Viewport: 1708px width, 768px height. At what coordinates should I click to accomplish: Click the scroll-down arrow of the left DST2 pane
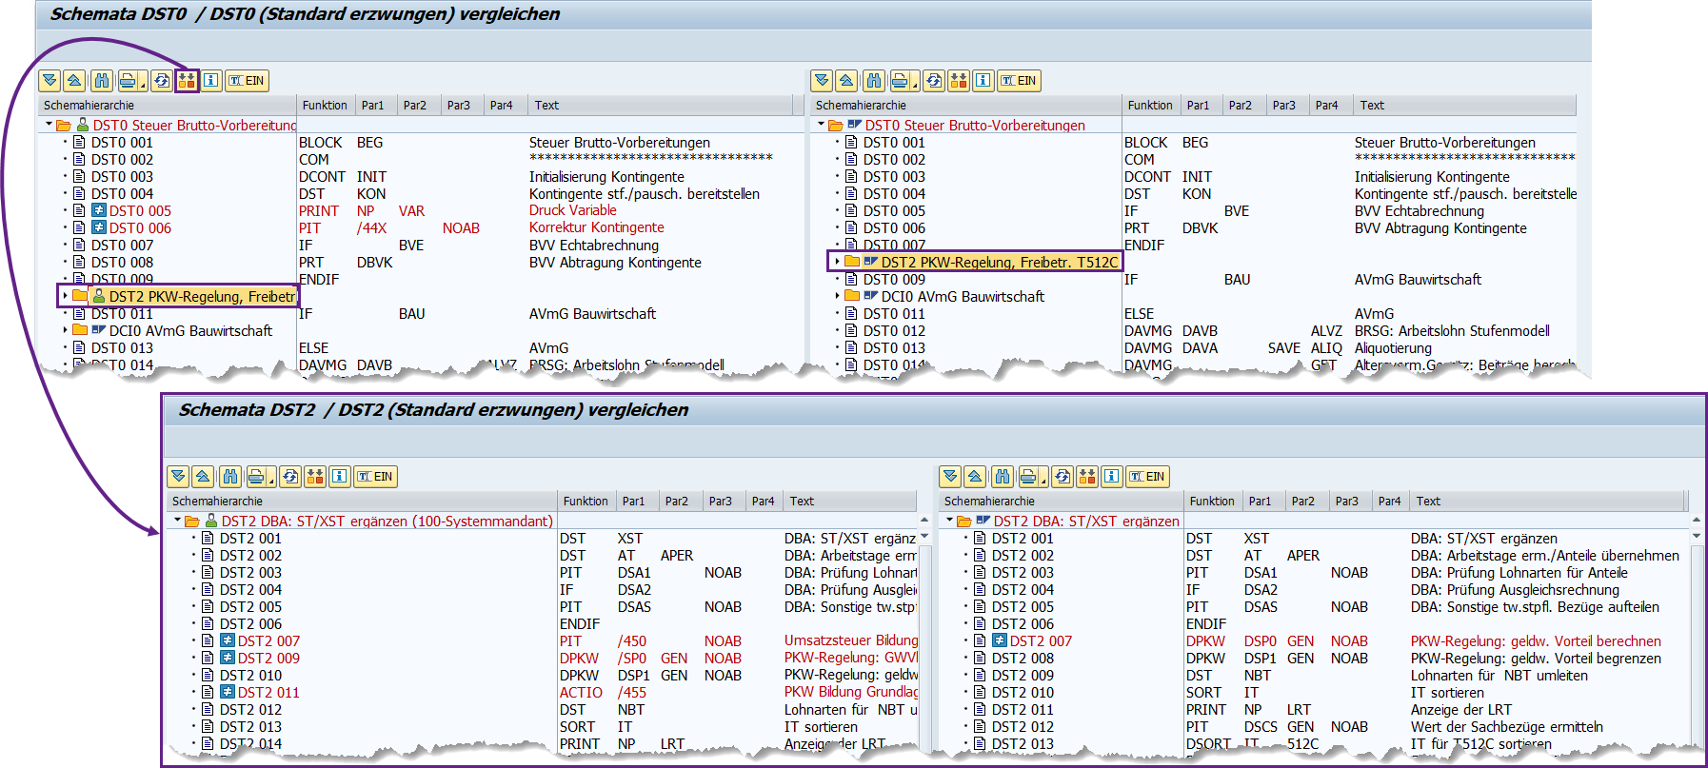[924, 536]
